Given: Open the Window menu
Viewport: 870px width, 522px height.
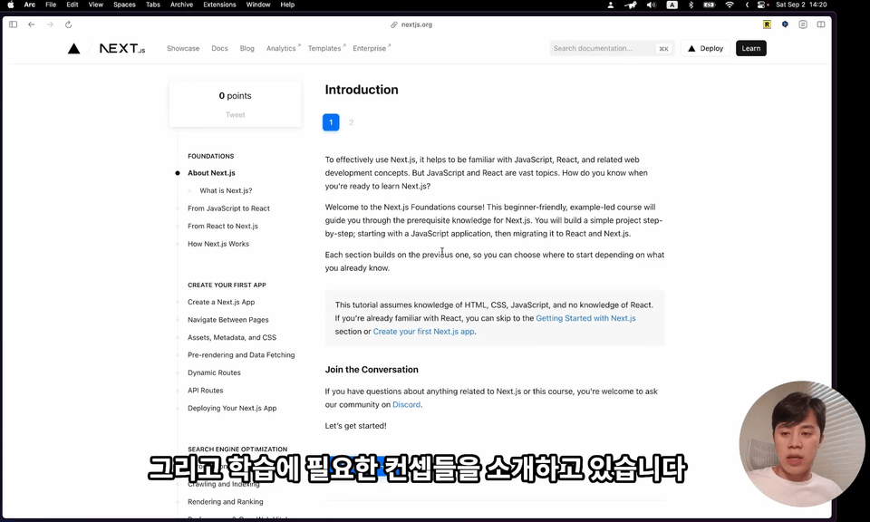Looking at the screenshot, I should [x=258, y=5].
